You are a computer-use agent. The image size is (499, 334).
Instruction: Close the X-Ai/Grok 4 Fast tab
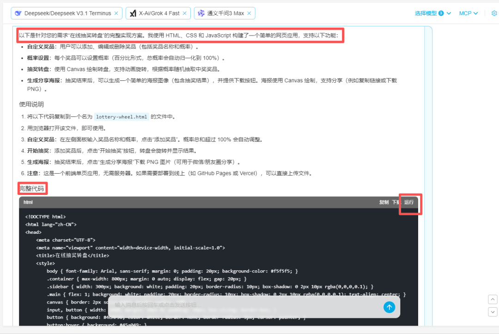click(x=185, y=13)
